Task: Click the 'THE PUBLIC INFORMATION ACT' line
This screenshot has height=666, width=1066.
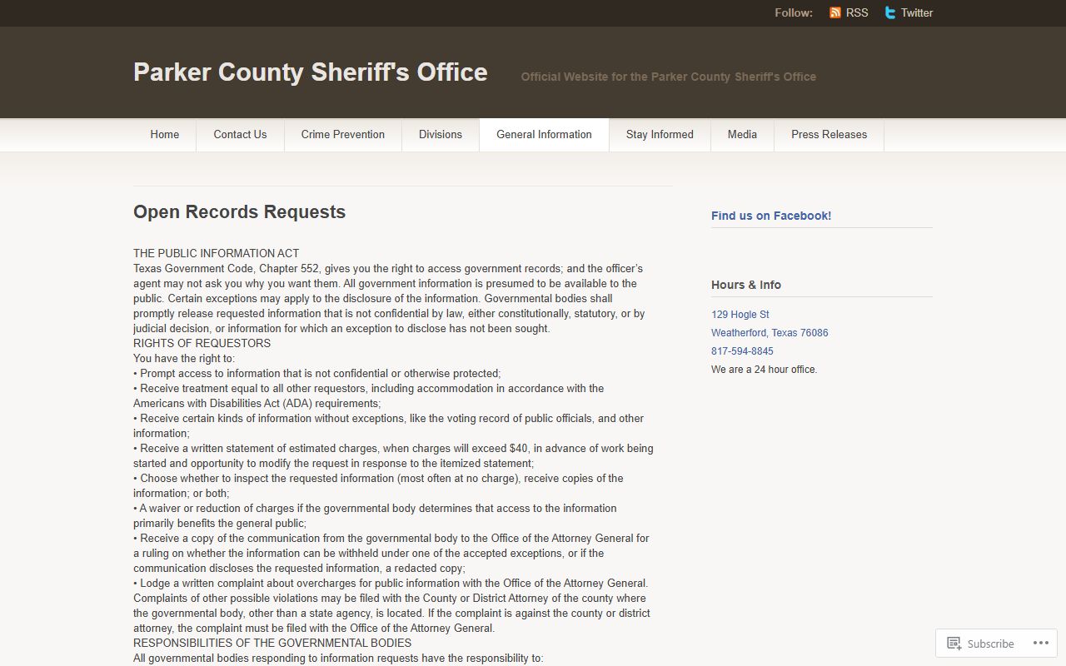Action: tap(217, 254)
